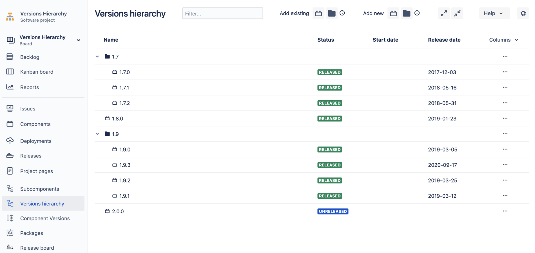Open actions menu for version 1.9.0

(x=505, y=149)
